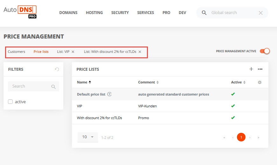Add a new price list with plus icon

coord(251,69)
